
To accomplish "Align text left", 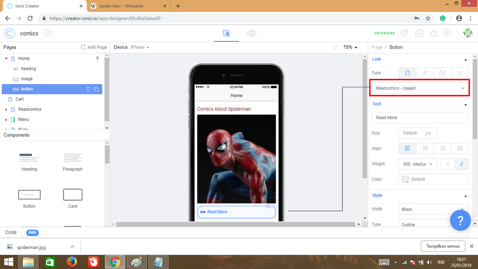I will pos(407,148).
